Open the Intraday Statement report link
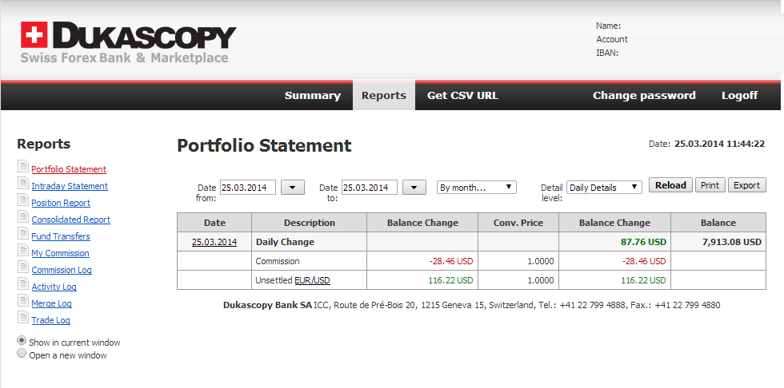The width and height of the screenshot is (784, 388). pos(70,186)
